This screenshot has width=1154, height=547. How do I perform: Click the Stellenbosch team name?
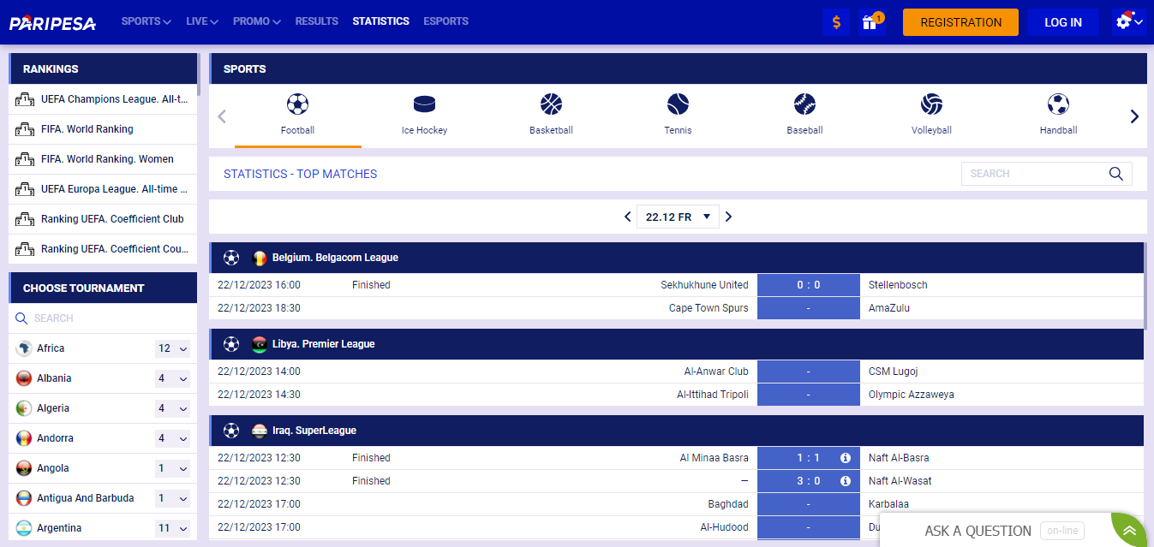tap(898, 285)
